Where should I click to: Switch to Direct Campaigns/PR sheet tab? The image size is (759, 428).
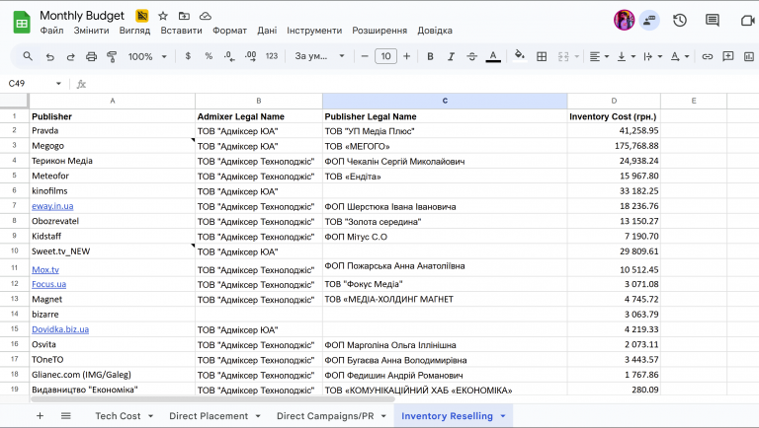coord(325,416)
